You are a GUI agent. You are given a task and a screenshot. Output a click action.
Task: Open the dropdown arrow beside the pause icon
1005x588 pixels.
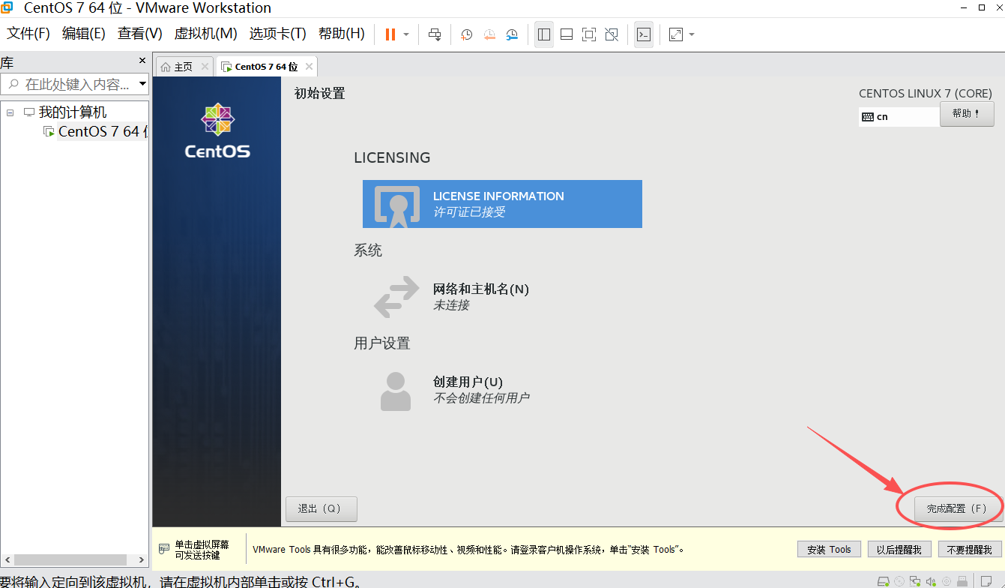point(406,34)
